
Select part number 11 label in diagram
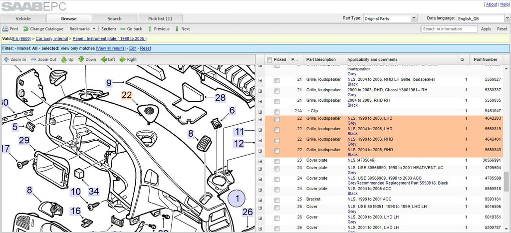(240, 132)
